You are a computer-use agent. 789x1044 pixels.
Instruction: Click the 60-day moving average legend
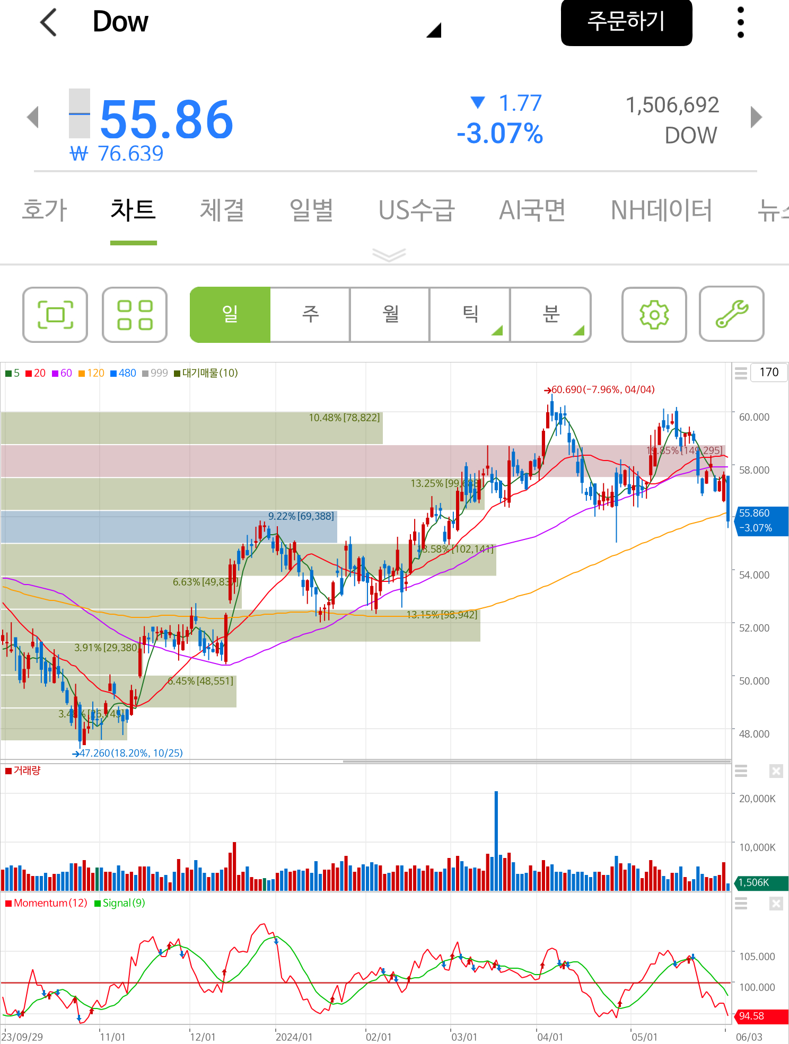coord(62,373)
